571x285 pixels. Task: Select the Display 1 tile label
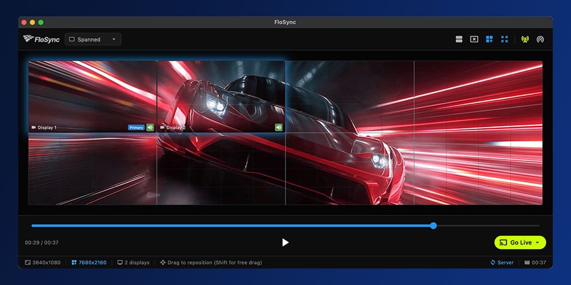47,128
